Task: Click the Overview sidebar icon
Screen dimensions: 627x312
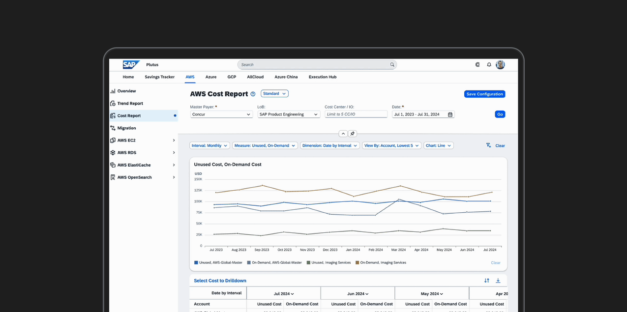Action: point(113,91)
